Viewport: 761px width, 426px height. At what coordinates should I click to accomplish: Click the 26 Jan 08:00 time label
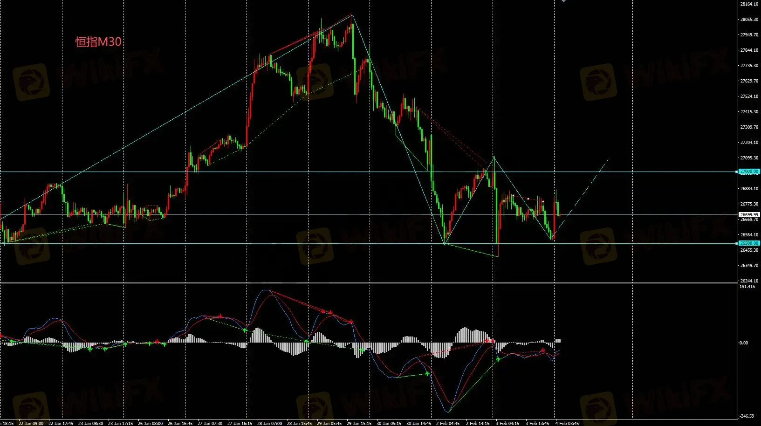pos(151,424)
